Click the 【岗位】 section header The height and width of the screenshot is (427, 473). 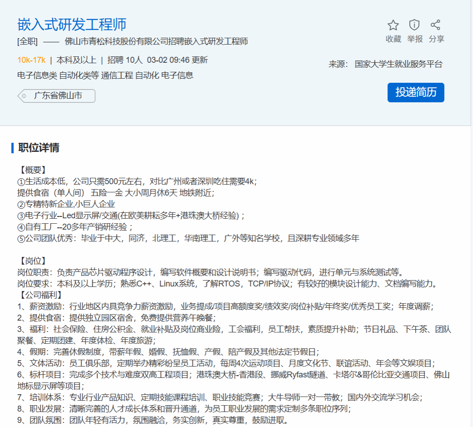click(32, 261)
